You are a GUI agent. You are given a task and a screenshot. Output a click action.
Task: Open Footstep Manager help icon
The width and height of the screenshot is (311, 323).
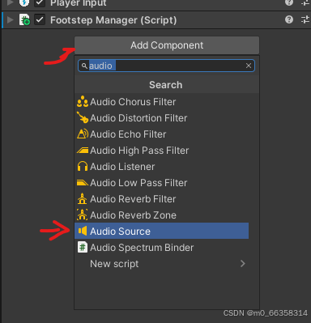pos(289,19)
